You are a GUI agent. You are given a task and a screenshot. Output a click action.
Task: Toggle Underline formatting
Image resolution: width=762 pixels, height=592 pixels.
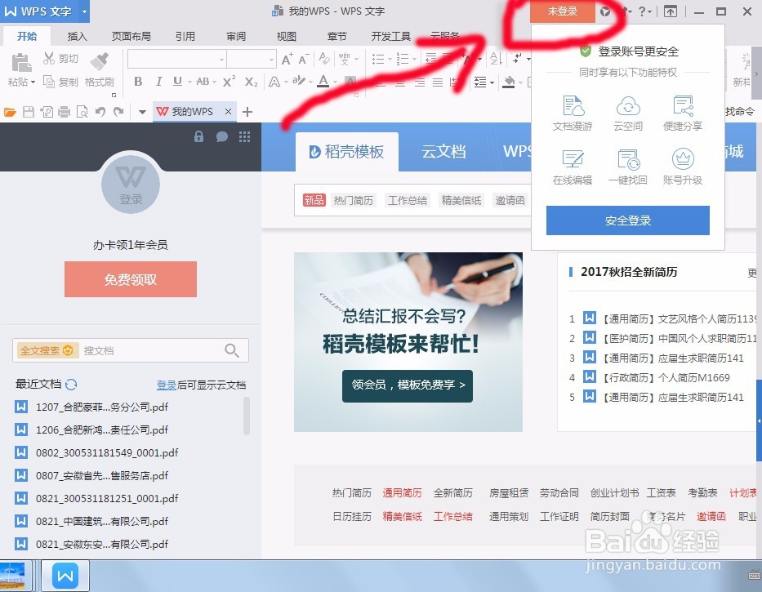pyautogui.click(x=177, y=81)
